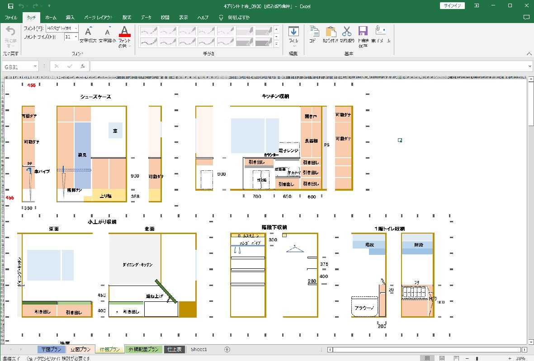This screenshot has width=534, height=361.
Task: Click the zoom slider handle in the status bar
Action: [477, 358]
